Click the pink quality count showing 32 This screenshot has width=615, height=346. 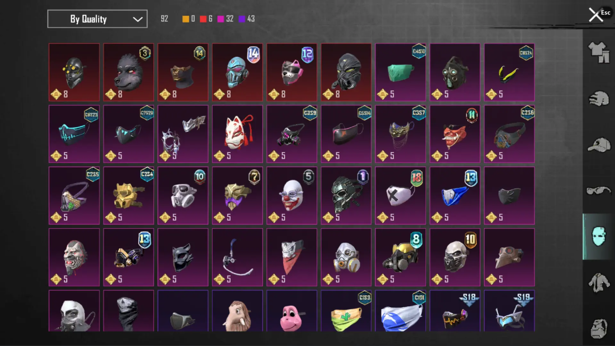pos(225,19)
